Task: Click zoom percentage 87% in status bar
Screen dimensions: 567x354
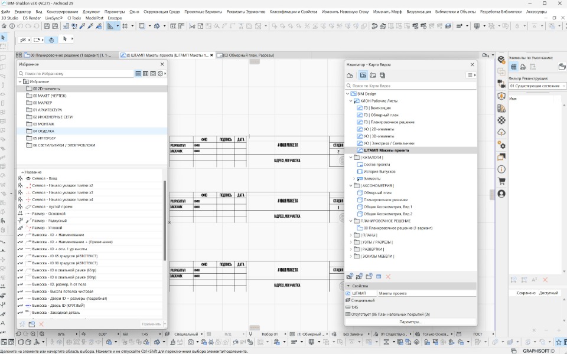Action: coord(61,334)
